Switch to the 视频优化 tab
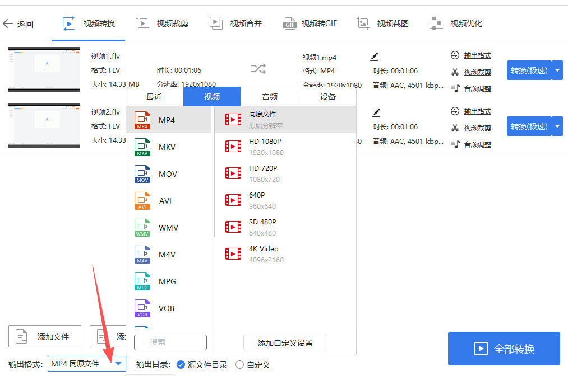The image size is (568, 376). [x=456, y=24]
